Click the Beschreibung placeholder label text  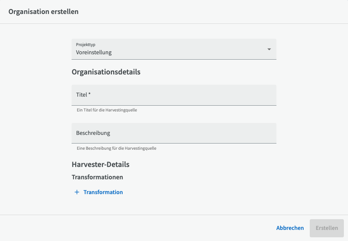[93, 133]
